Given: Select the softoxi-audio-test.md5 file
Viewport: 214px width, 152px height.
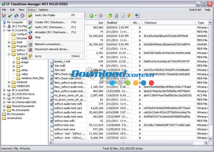Looking at the screenshot, I should click(x=68, y=104).
